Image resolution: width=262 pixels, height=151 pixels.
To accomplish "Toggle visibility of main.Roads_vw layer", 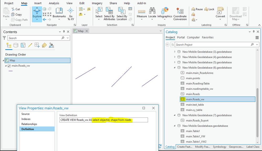I will tap(9, 66).
